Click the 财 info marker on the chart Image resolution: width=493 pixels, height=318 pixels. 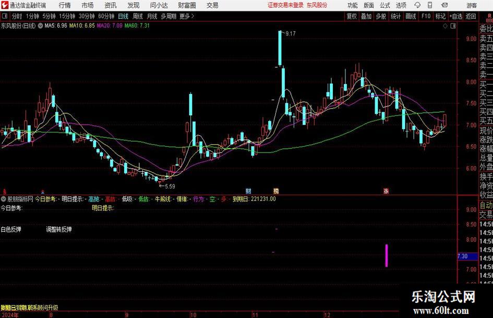point(248,191)
